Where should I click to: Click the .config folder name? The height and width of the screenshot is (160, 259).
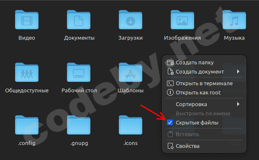27,143
